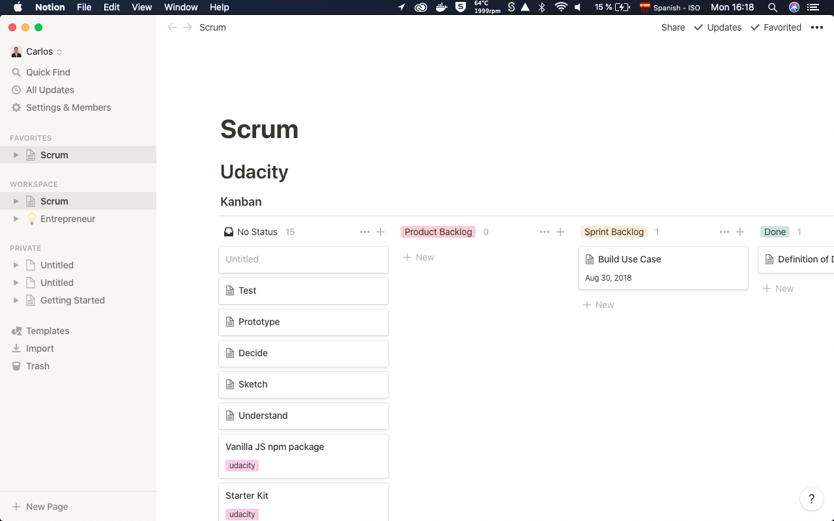The width and height of the screenshot is (834, 521).
Task: Open the File menu
Action: [84, 7]
